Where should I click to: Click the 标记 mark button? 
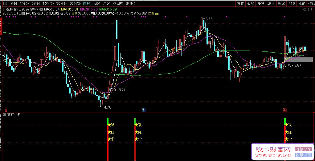pos(302,3)
